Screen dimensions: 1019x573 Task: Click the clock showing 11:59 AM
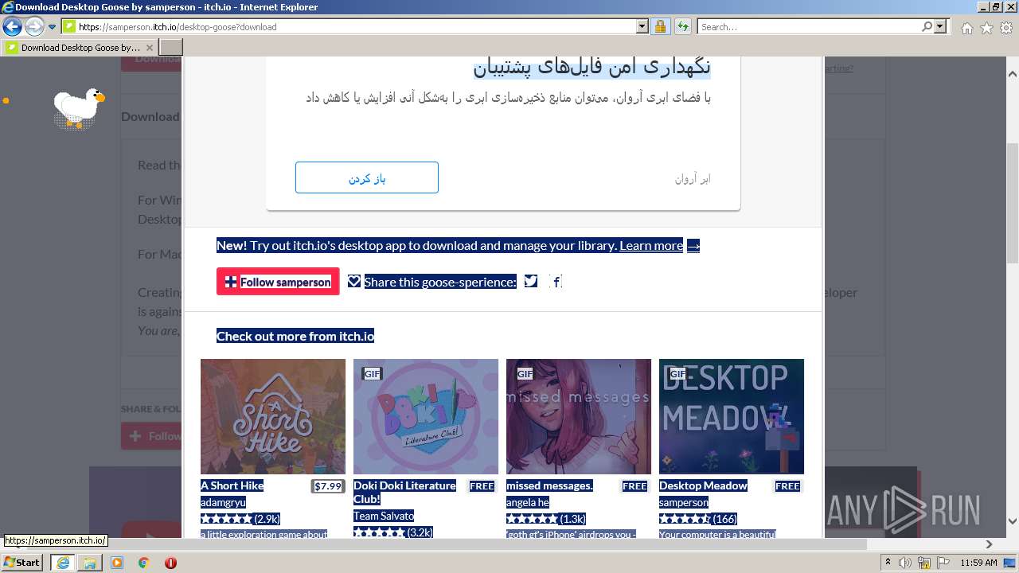(978, 563)
